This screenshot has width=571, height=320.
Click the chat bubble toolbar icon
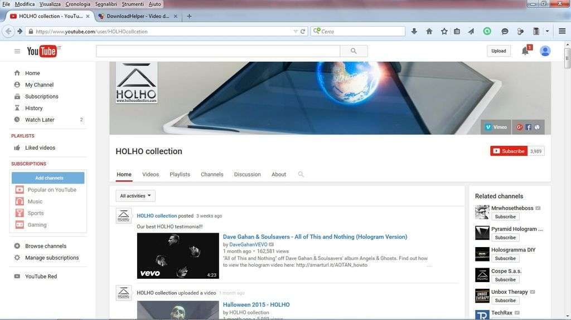coord(505,31)
